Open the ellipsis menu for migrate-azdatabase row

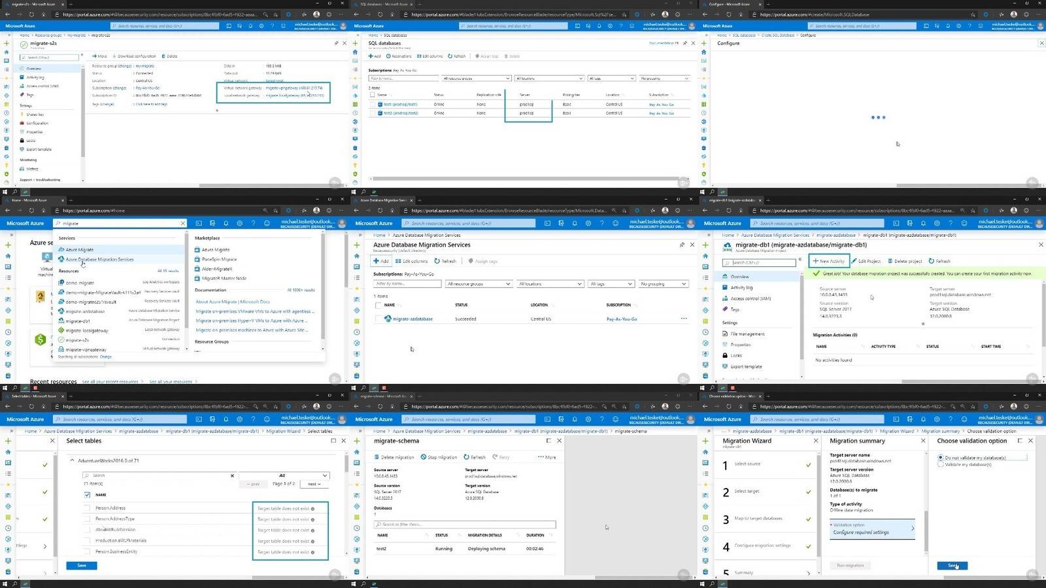pos(684,319)
